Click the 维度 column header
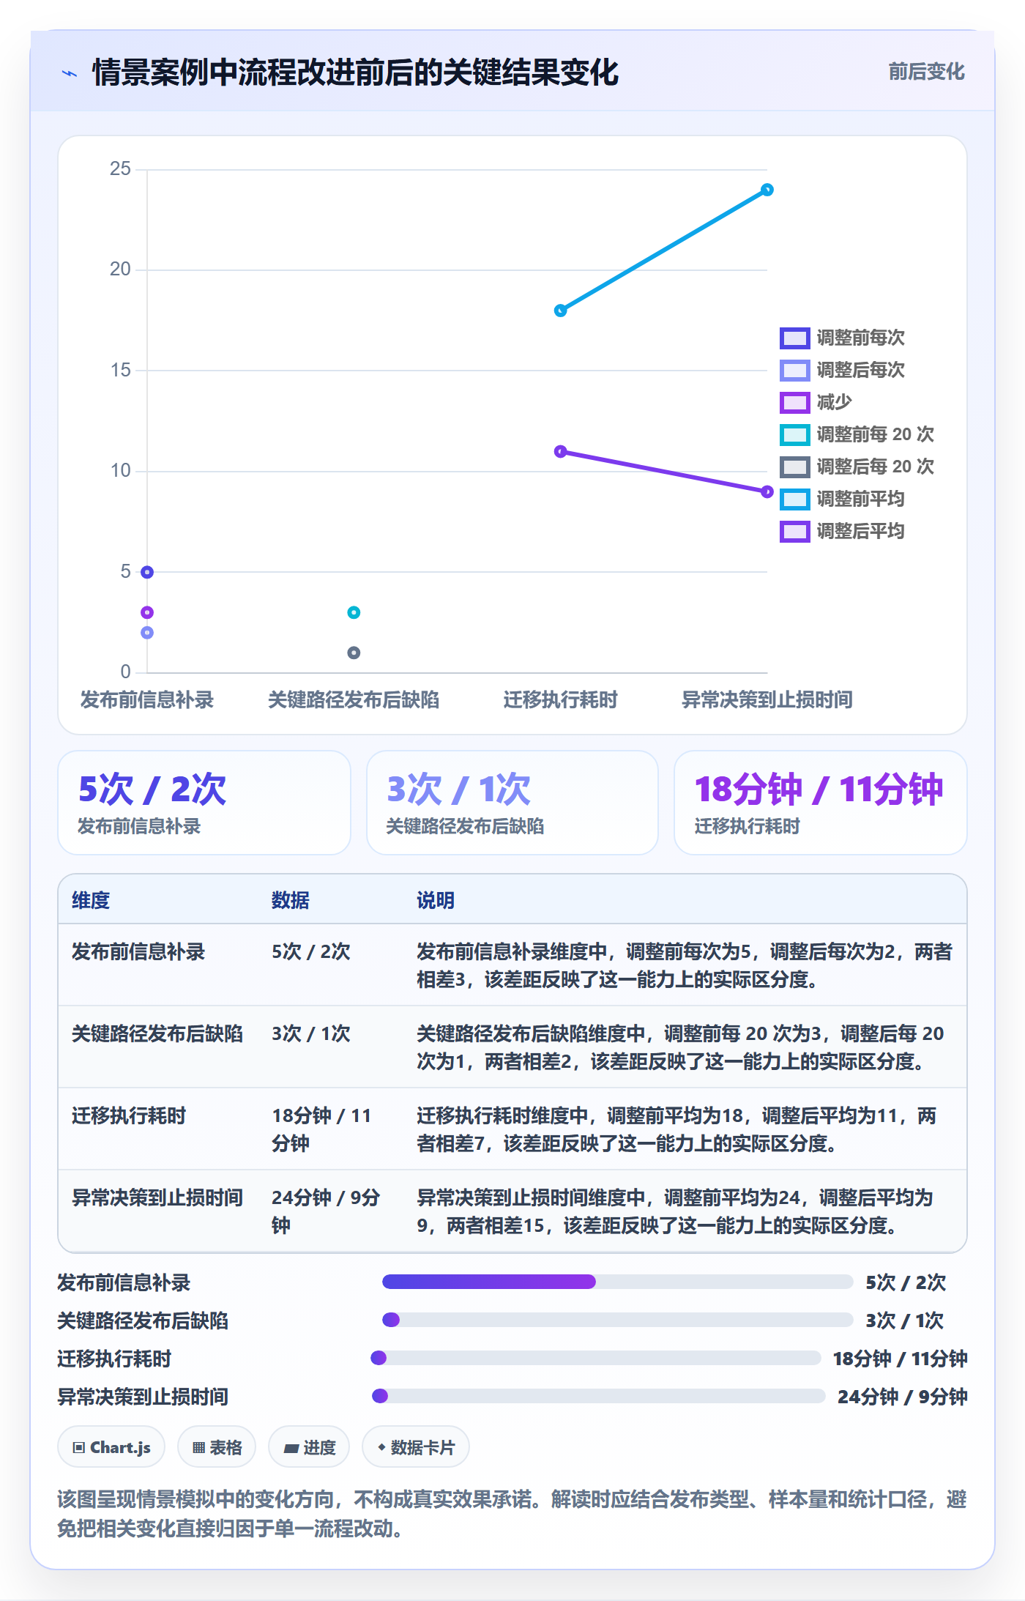Viewport: 1025px width, 1601px height. (x=91, y=900)
